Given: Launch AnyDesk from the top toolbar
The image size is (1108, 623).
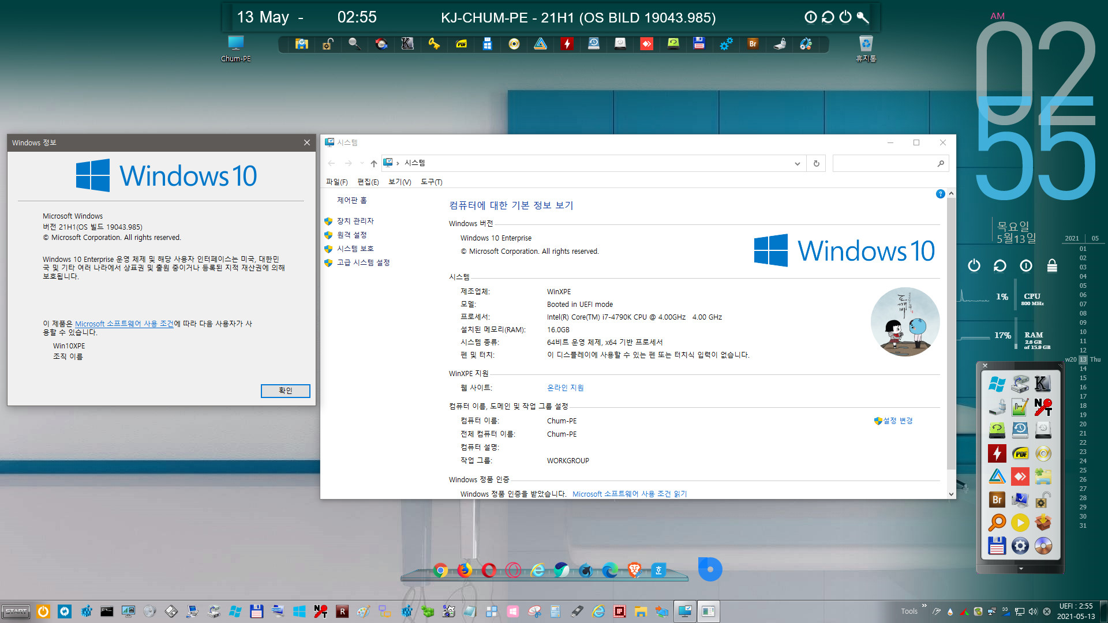Looking at the screenshot, I should [x=646, y=44].
